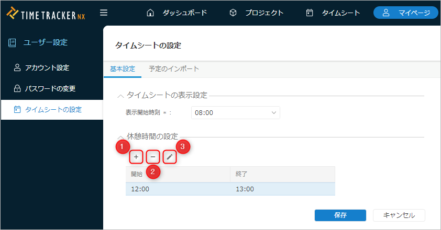Click the マイページ button
This screenshot has height=230, width=441.
406,13
